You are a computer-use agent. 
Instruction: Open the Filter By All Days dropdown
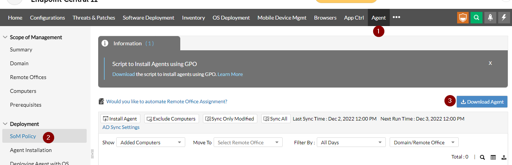[x=351, y=142]
